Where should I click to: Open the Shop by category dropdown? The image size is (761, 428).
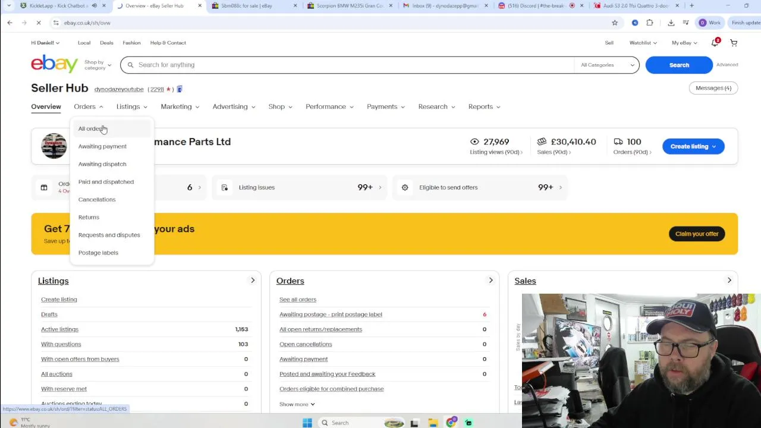98,65
